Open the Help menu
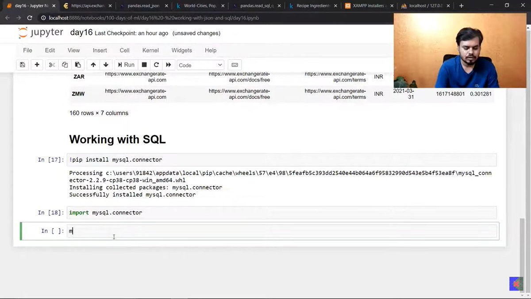531x299 pixels. (x=211, y=50)
